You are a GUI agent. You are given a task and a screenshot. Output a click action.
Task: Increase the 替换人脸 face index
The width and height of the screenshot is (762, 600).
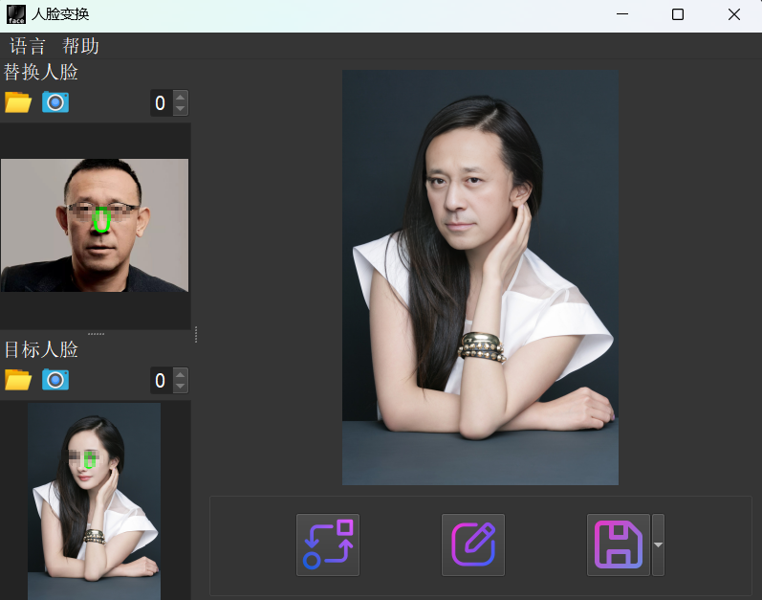pos(181,97)
